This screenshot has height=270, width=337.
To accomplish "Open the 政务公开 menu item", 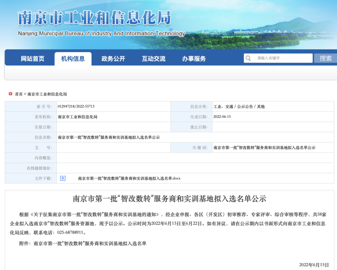I will (113, 59).
